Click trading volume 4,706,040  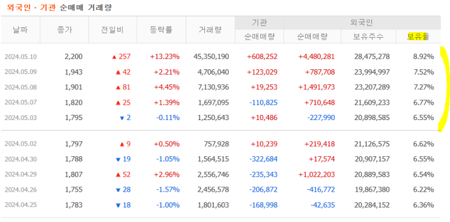point(214,72)
